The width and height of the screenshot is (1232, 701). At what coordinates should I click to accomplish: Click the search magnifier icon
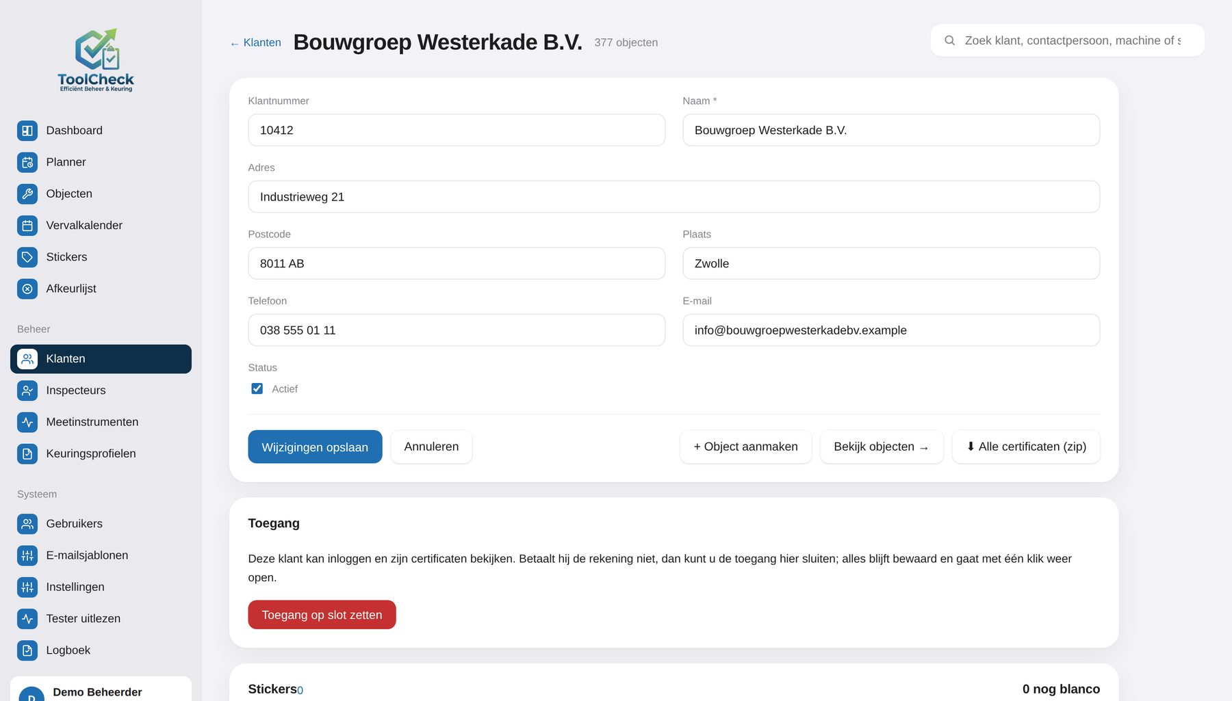click(x=949, y=40)
